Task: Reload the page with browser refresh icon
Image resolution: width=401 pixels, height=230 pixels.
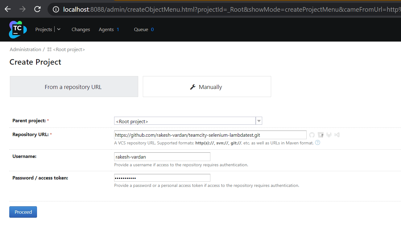Action: point(37,9)
